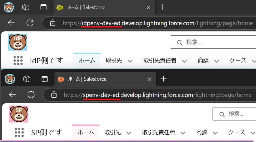Click search magnifier icon in SP org

[222, 115]
